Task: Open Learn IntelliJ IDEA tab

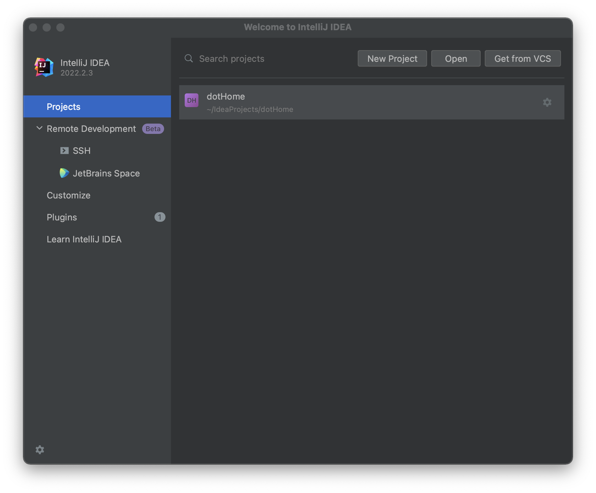Action: coord(97,239)
